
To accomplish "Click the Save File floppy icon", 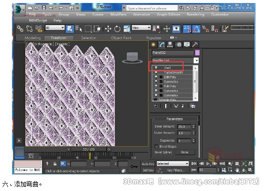I will click(44, 7).
